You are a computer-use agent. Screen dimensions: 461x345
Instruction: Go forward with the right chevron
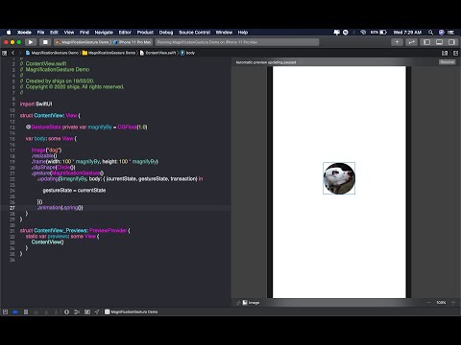pyautogui.click(x=20, y=53)
